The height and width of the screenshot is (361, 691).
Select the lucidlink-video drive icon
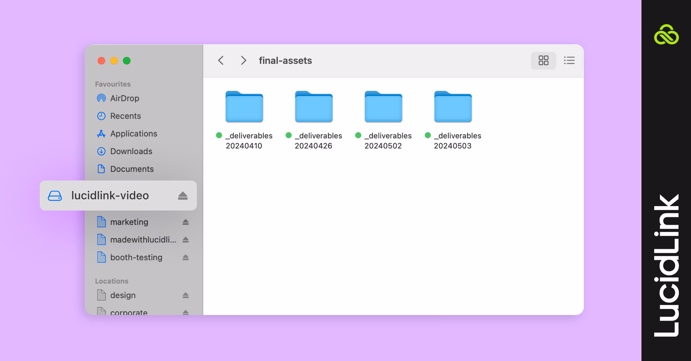pyautogui.click(x=55, y=195)
